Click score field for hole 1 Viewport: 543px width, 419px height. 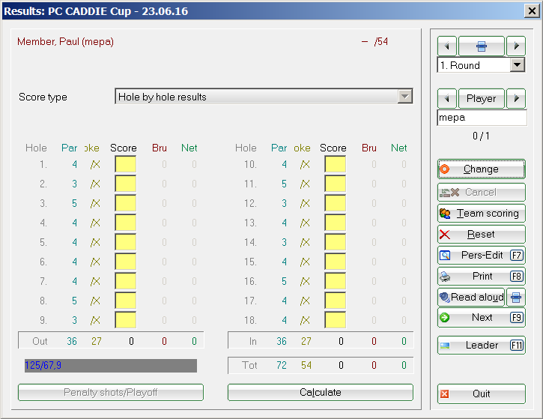125,164
